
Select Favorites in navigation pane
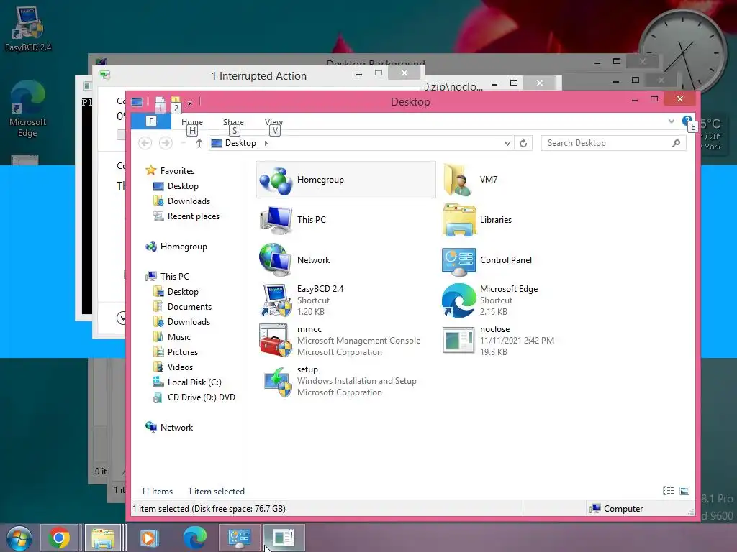177,171
